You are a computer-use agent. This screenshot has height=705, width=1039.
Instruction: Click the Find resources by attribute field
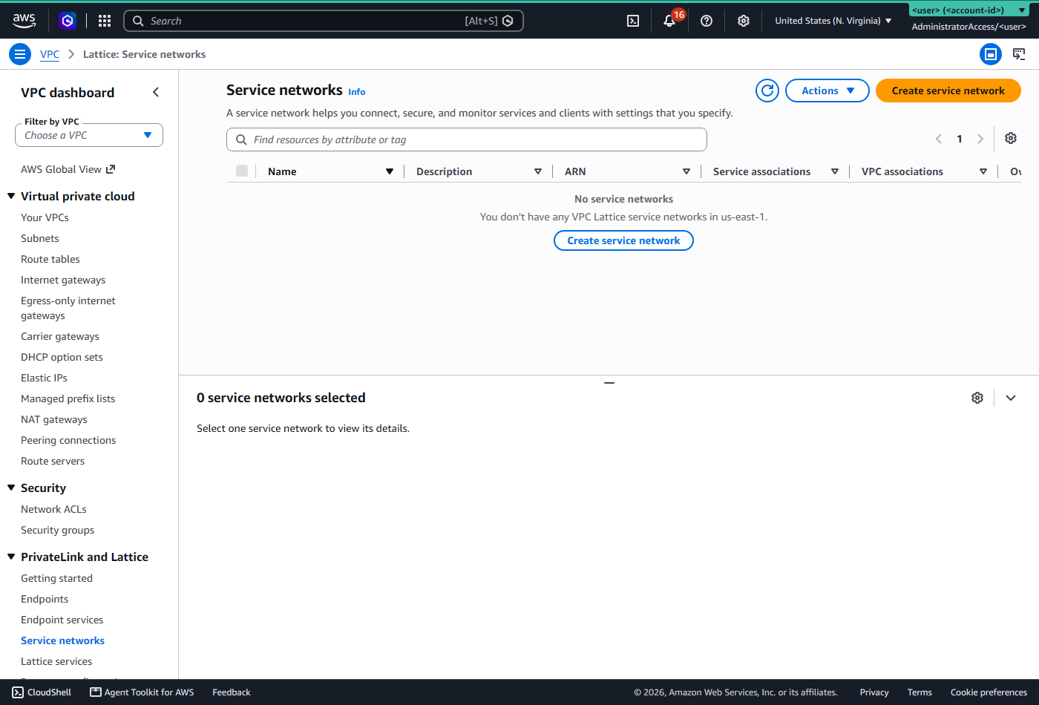(x=467, y=140)
